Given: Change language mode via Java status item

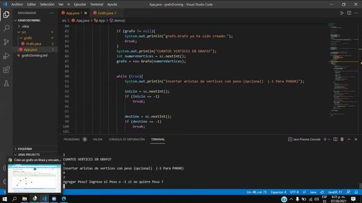Looking at the screenshot, I should coord(313,192).
